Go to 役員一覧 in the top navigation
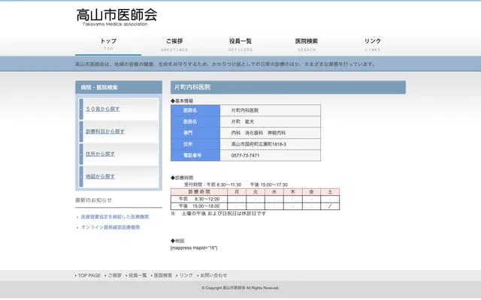481x300 pixels. point(240,43)
